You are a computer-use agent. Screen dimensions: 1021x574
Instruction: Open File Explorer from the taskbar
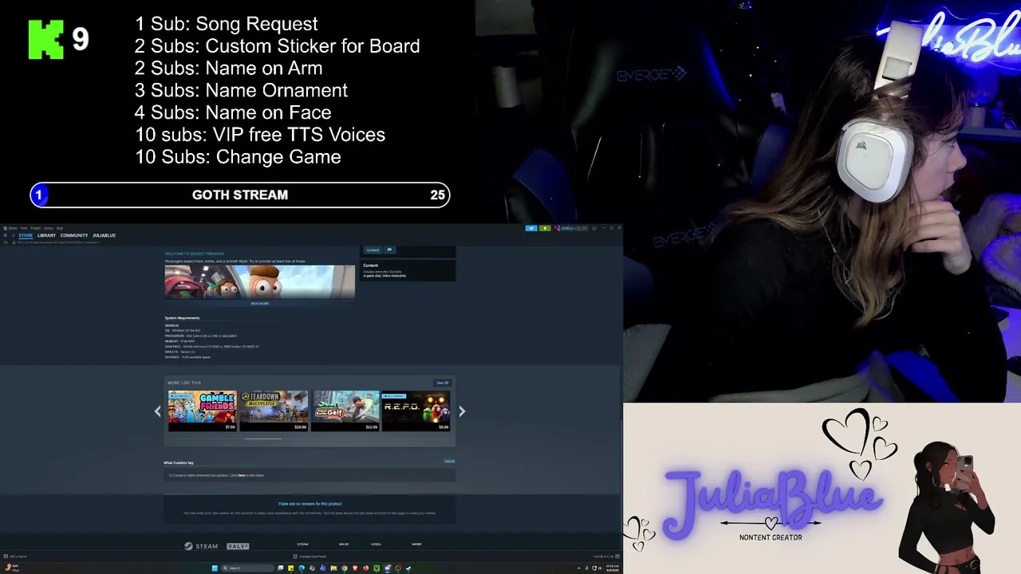(x=333, y=568)
